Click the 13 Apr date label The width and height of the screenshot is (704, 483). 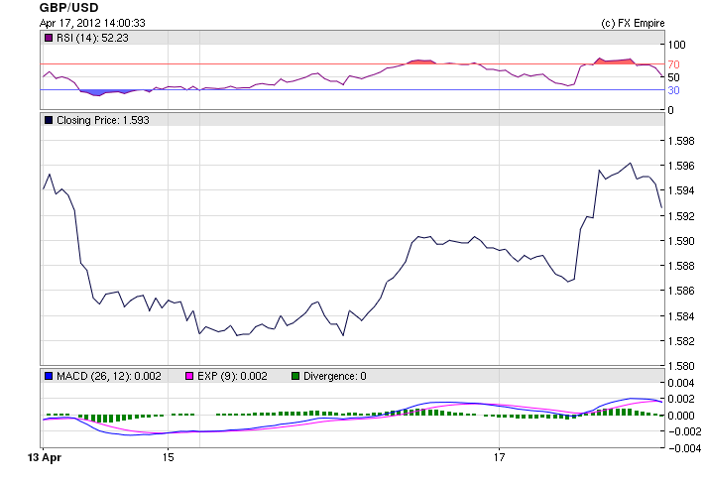[x=45, y=457]
